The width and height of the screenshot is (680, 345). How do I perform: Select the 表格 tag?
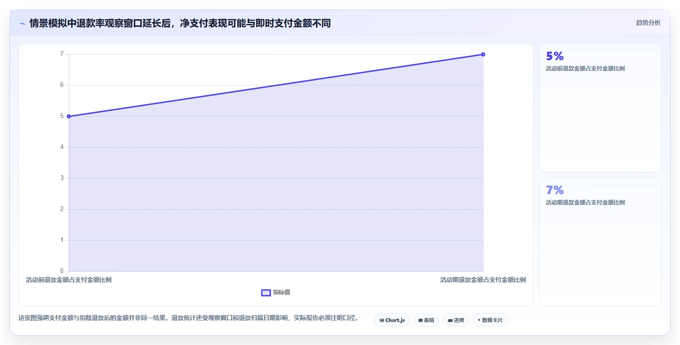[426, 320]
